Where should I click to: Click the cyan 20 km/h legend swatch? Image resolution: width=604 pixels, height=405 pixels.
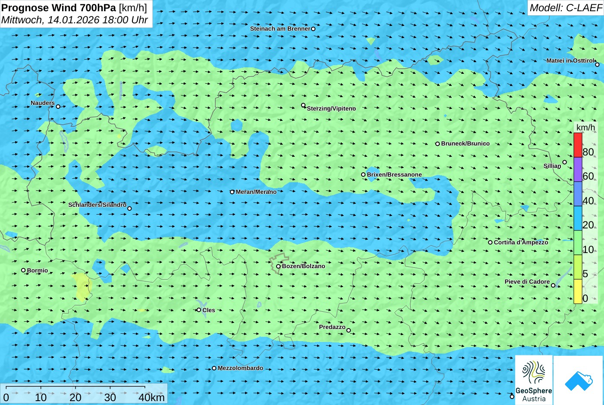click(578, 218)
